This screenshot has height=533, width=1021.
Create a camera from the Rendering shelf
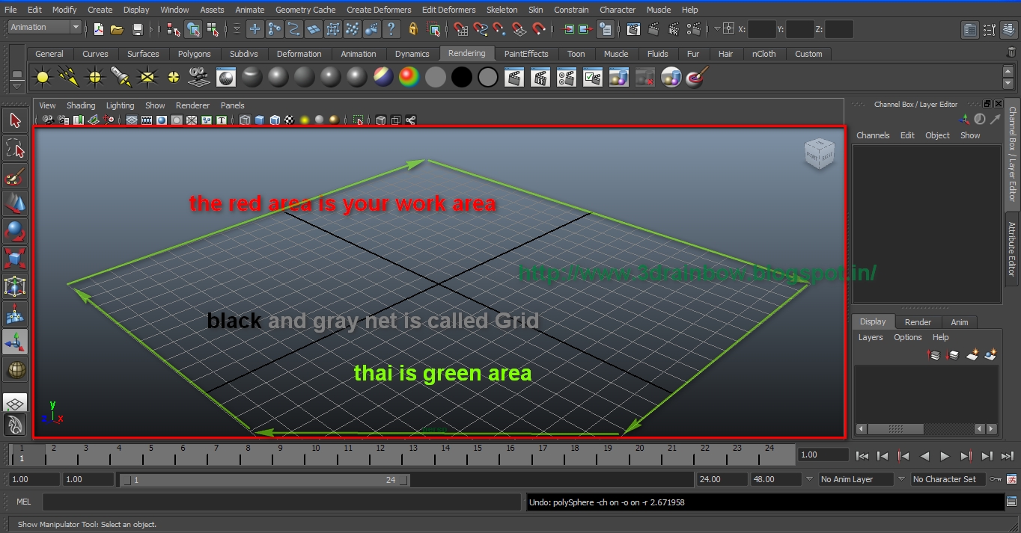[x=199, y=77]
